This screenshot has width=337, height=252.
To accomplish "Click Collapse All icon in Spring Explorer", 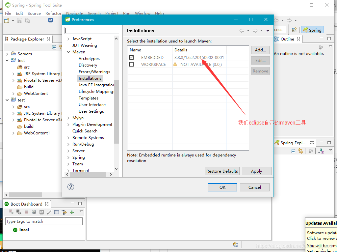I will (x=293, y=151).
